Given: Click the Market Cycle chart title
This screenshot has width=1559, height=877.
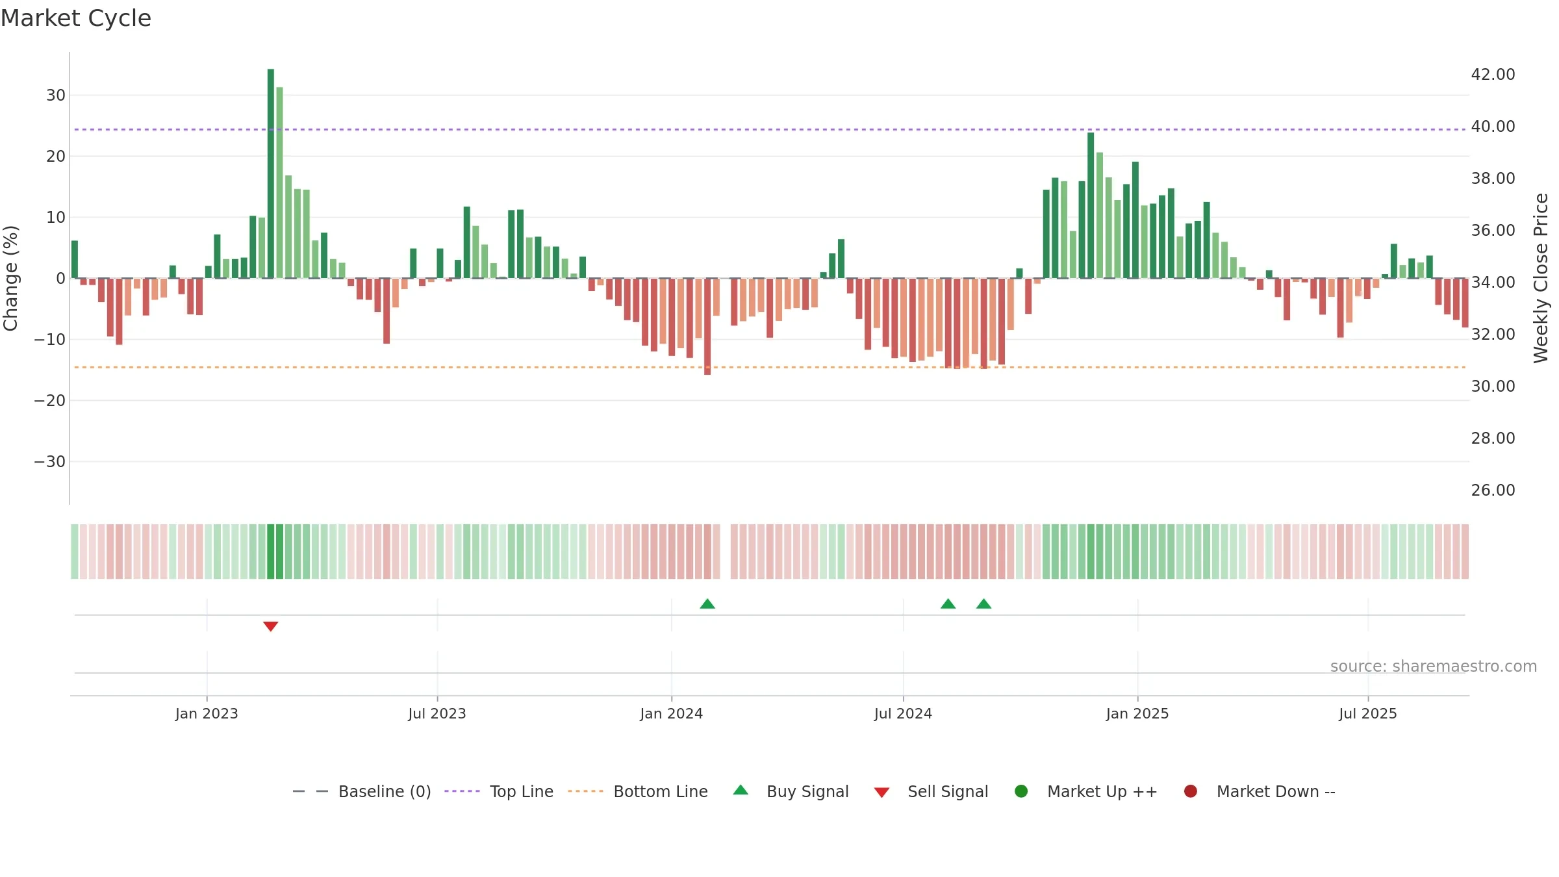Looking at the screenshot, I should click(76, 18).
